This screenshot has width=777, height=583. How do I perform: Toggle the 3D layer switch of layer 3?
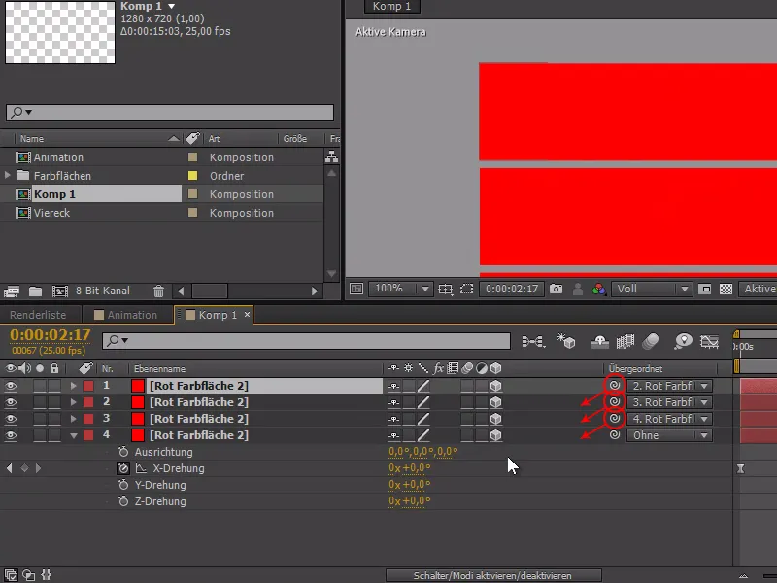[495, 419]
